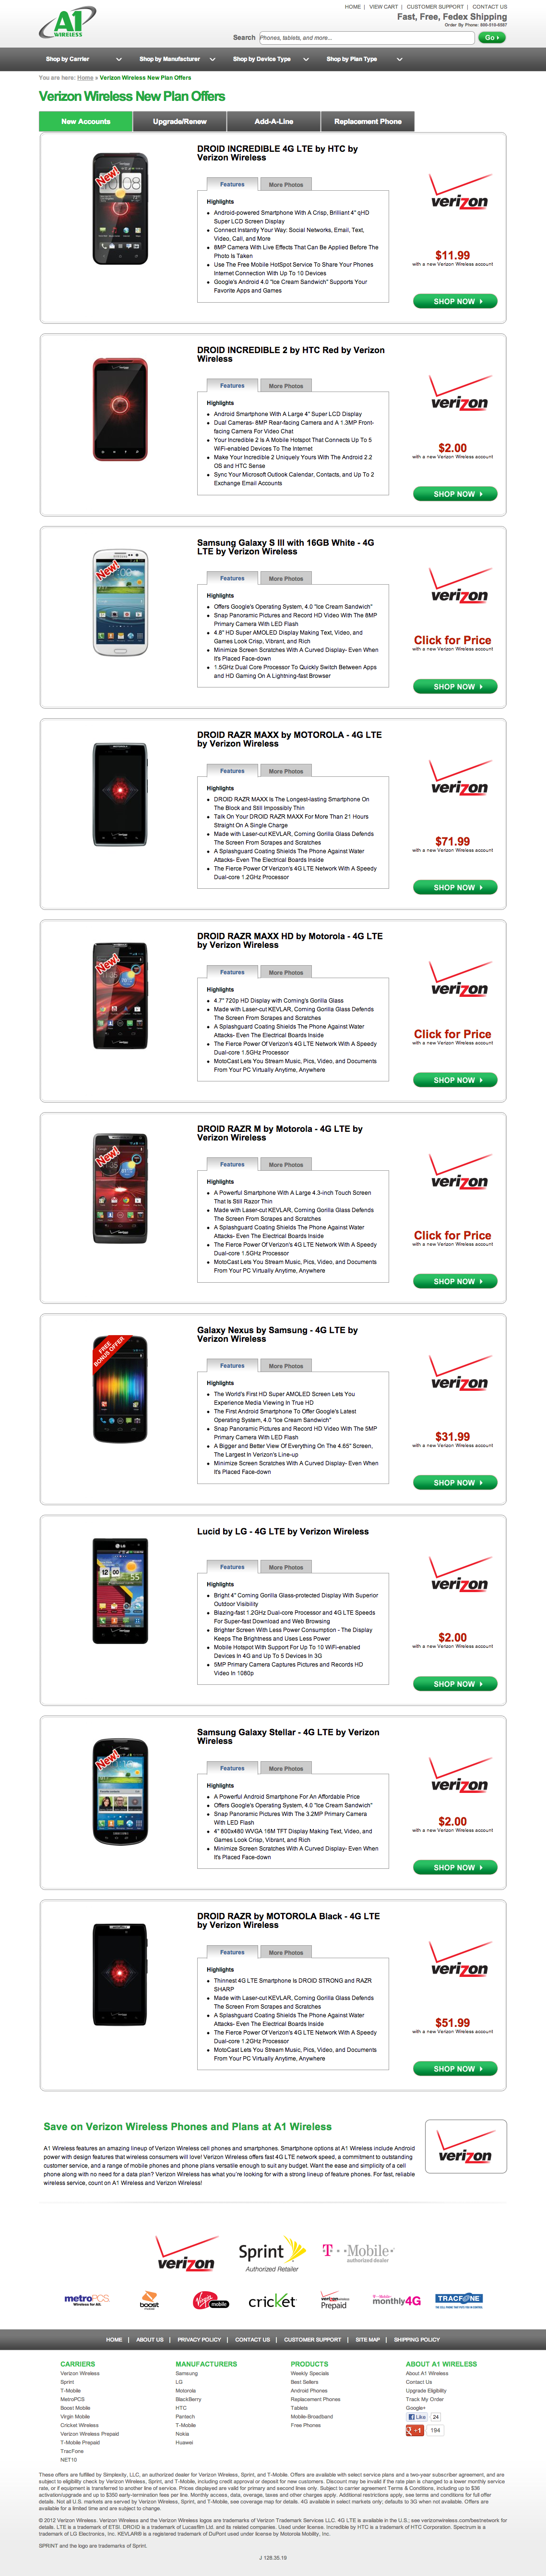Switch to the Upgrade/Renew tab
Viewport: 546px width, 2576px height.
[179, 121]
